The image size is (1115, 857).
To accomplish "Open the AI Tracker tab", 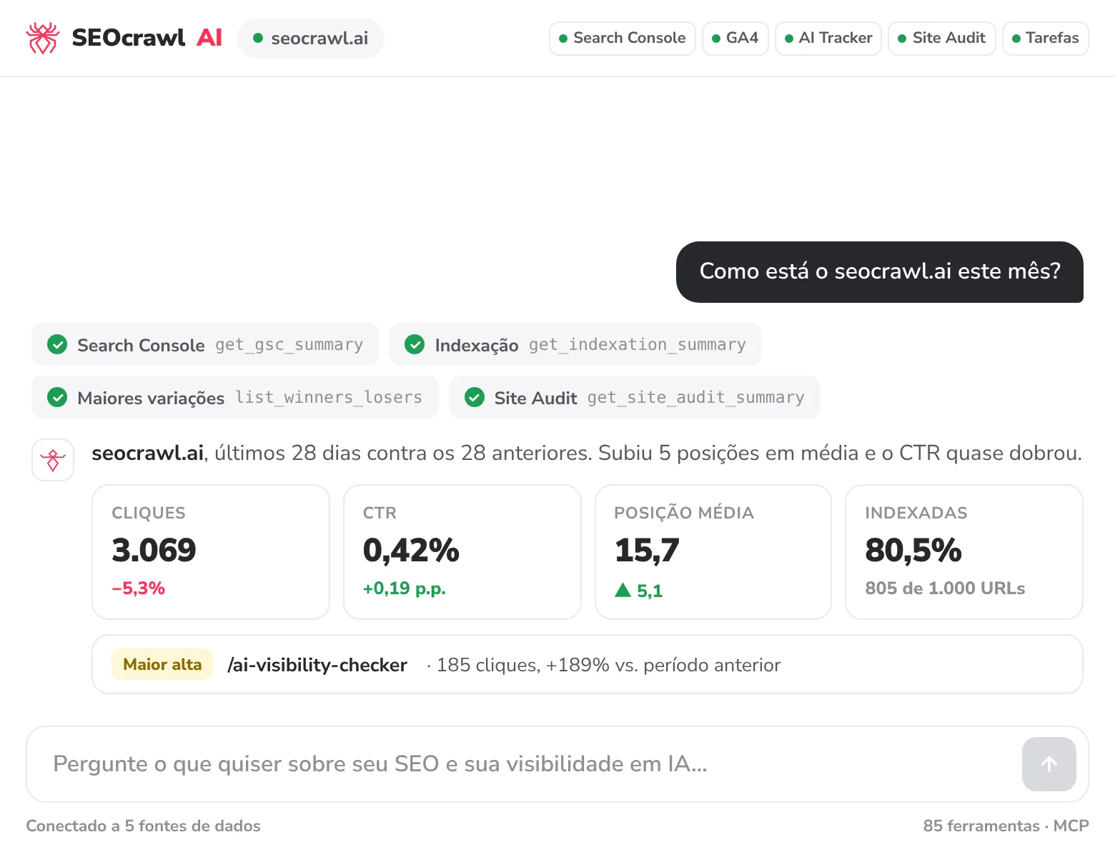I will click(x=828, y=38).
